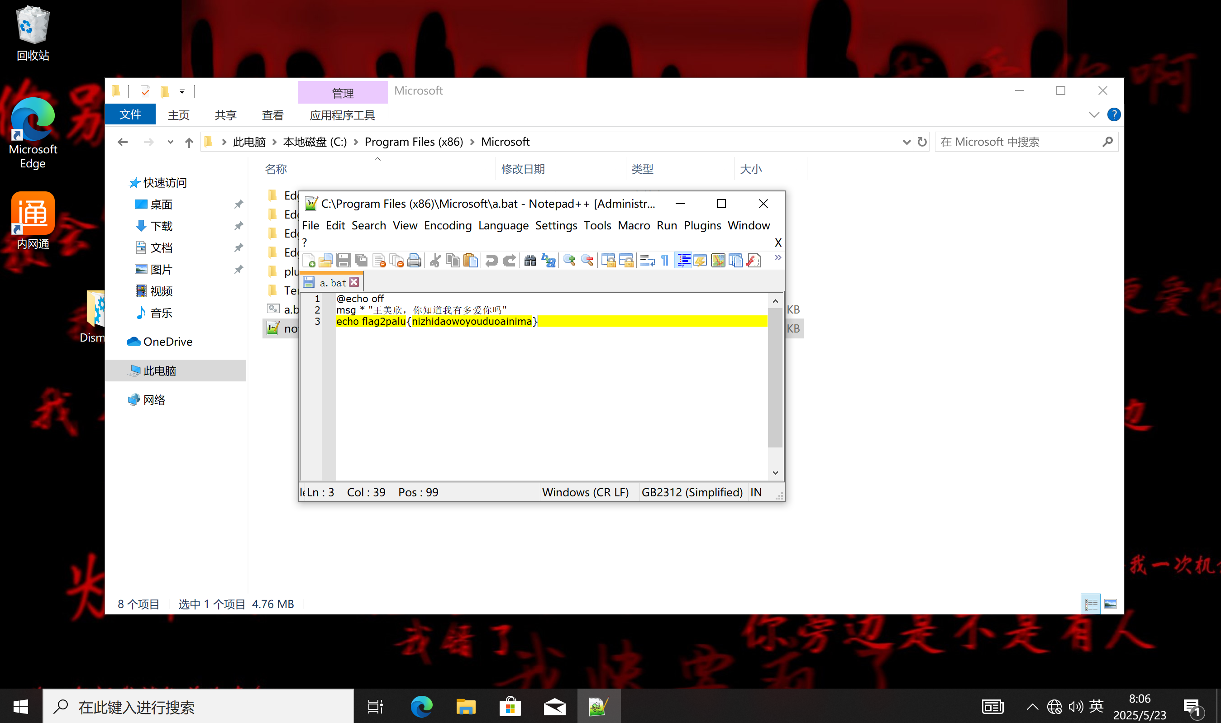The height and width of the screenshot is (723, 1221).
Task: Select OneDrive in navigation pane
Action: tap(167, 342)
